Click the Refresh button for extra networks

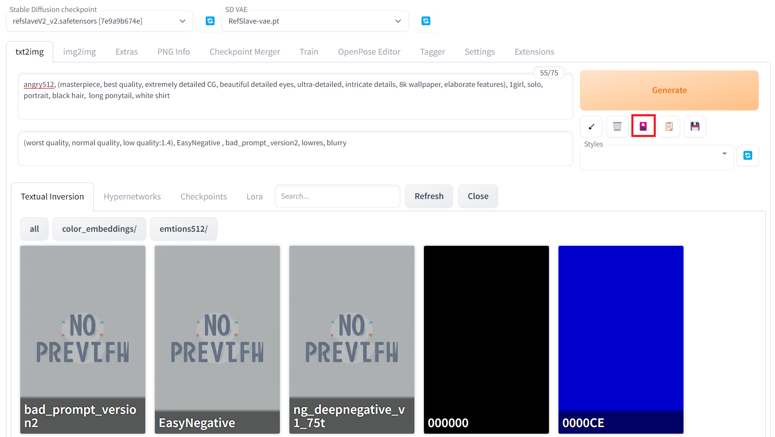(429, 196)
